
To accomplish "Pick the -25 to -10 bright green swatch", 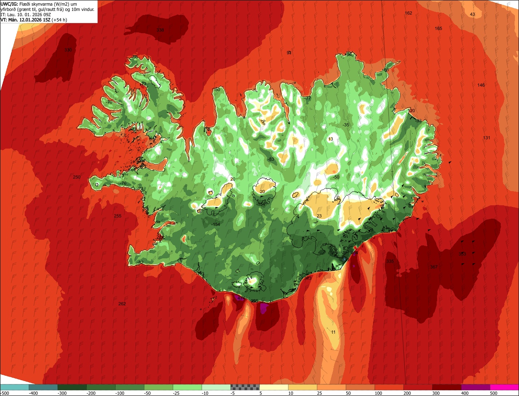I will pos(187,387).
